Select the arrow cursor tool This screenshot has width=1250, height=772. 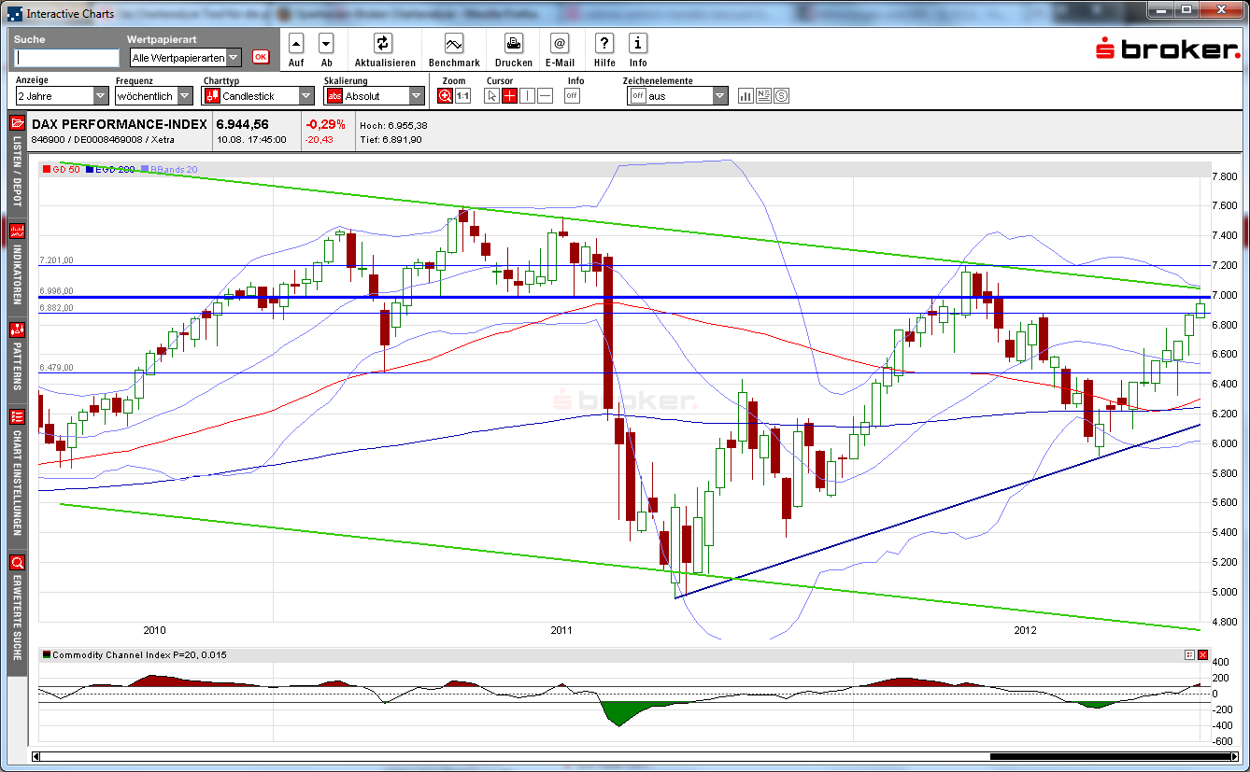490,94
